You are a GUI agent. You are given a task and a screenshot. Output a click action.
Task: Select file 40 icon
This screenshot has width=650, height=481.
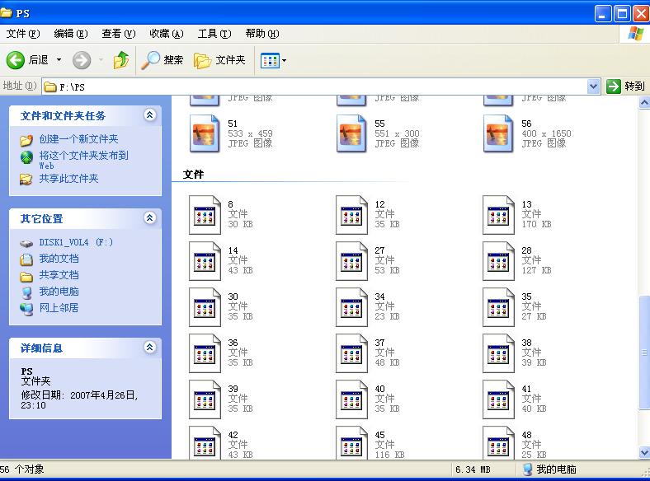pos(351,399)
